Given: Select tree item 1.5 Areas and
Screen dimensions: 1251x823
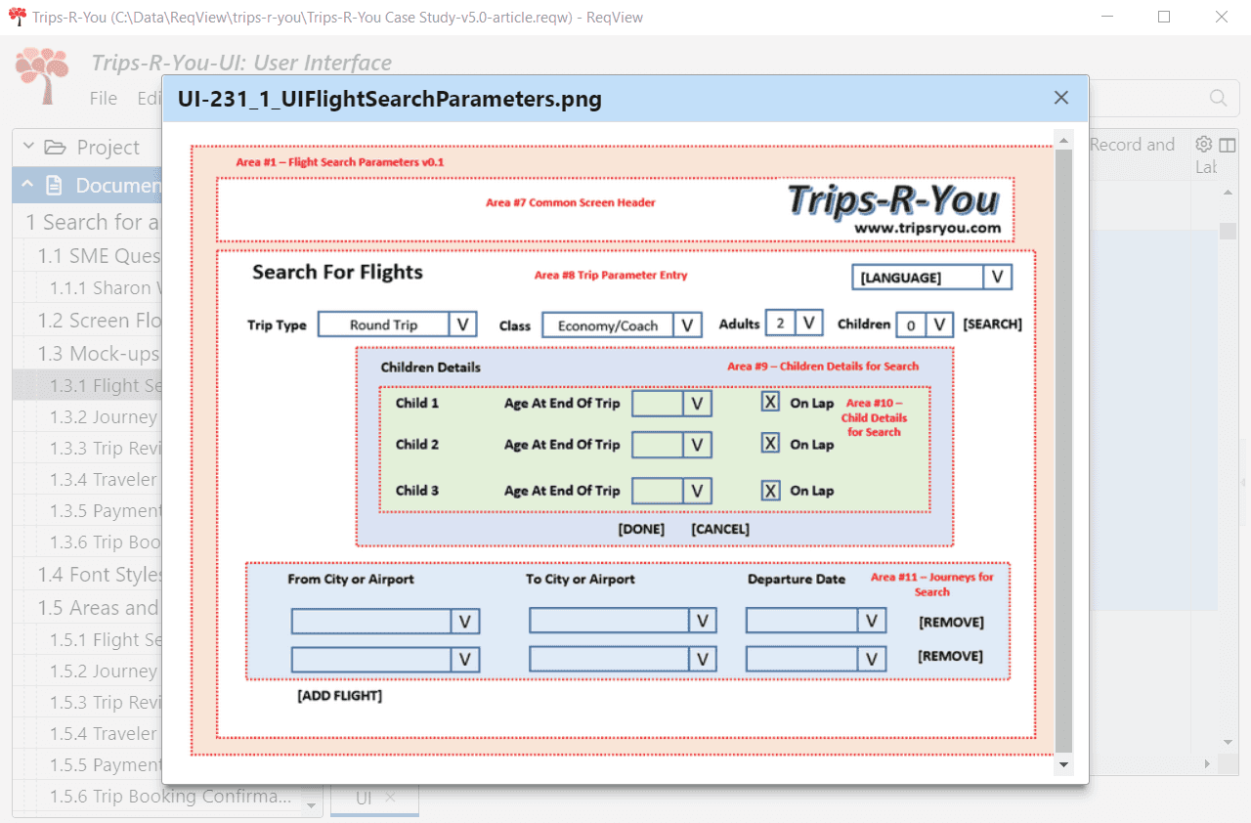Looking at the screenshot, I should pos(99,608).
